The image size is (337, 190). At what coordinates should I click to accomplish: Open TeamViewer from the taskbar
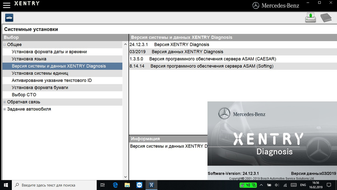click(x=139, y=185)
